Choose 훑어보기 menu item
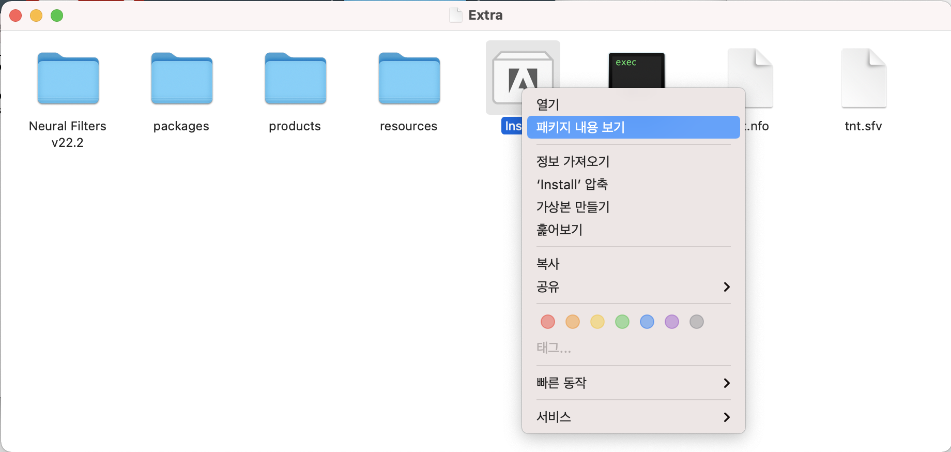This screenshot has height=452, width=951. pos(634,230)
